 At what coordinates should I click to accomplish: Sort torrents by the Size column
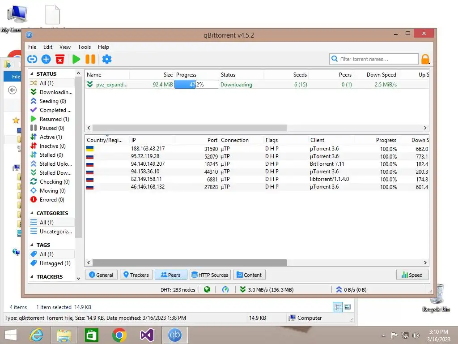click(168, 75)
